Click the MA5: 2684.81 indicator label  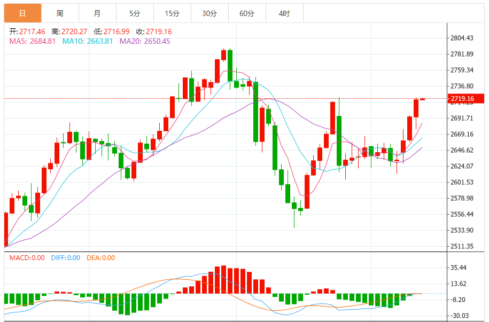(x=33, y=41)
